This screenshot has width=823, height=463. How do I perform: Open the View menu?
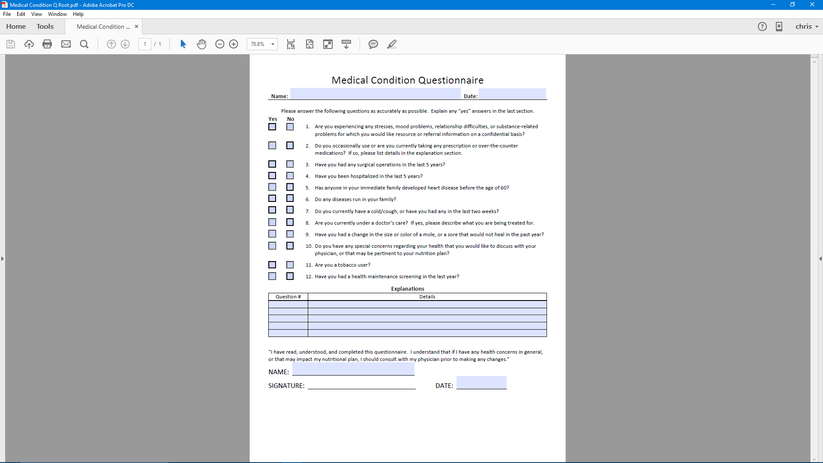click(36, 14)
